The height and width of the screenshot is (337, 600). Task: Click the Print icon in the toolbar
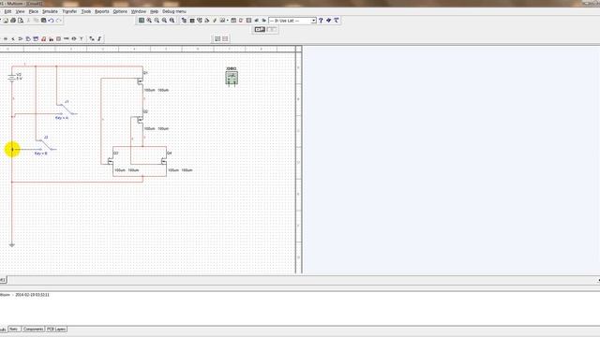coord(13,21)
